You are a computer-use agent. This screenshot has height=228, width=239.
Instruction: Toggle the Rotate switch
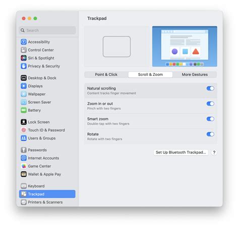[x=210, y=134]
